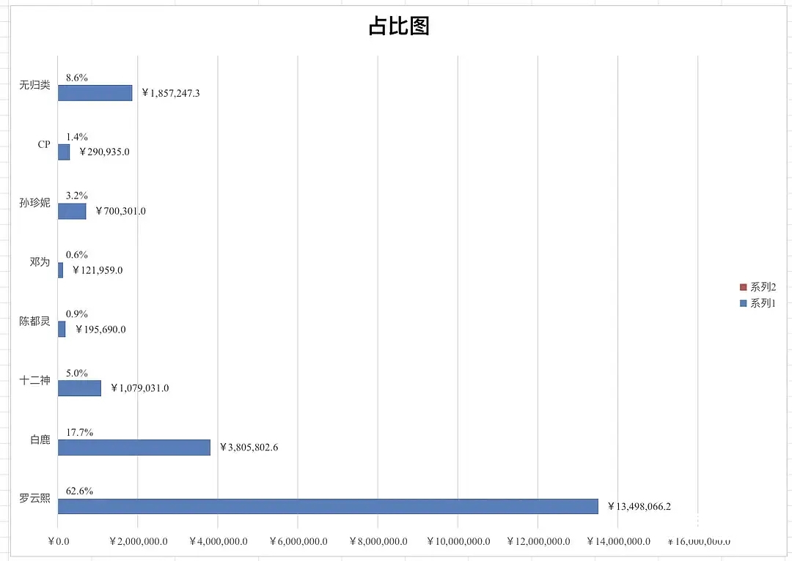Click the 陈都灵 category label
This screenshot has height=561, width=792.
click(x=35, y=321)
